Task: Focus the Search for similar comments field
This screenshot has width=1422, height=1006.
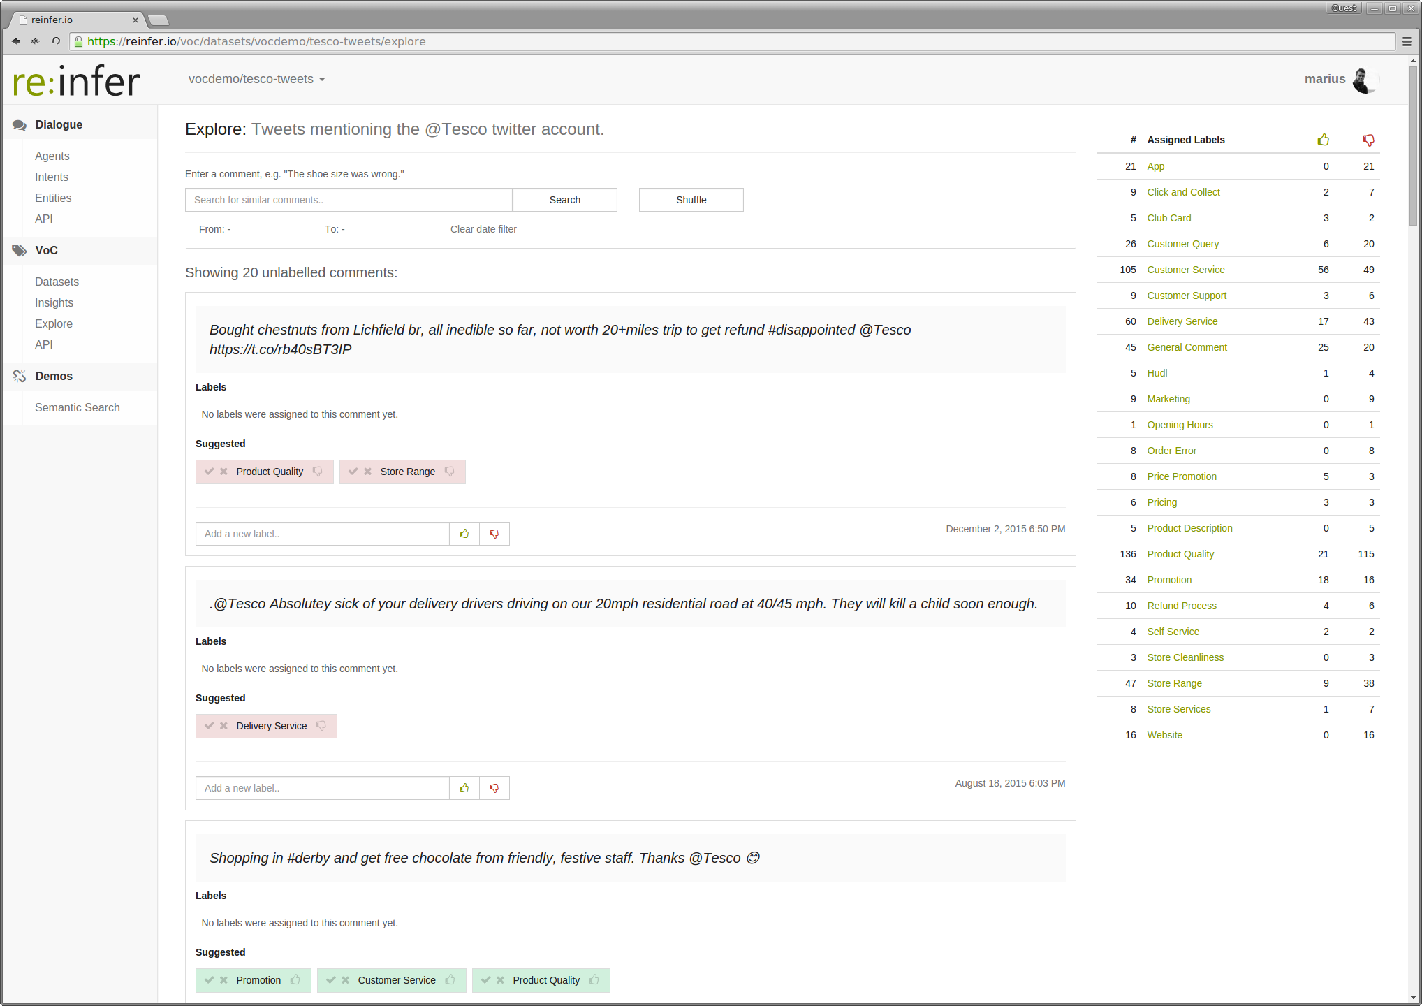Action: (x=349, y=200)
